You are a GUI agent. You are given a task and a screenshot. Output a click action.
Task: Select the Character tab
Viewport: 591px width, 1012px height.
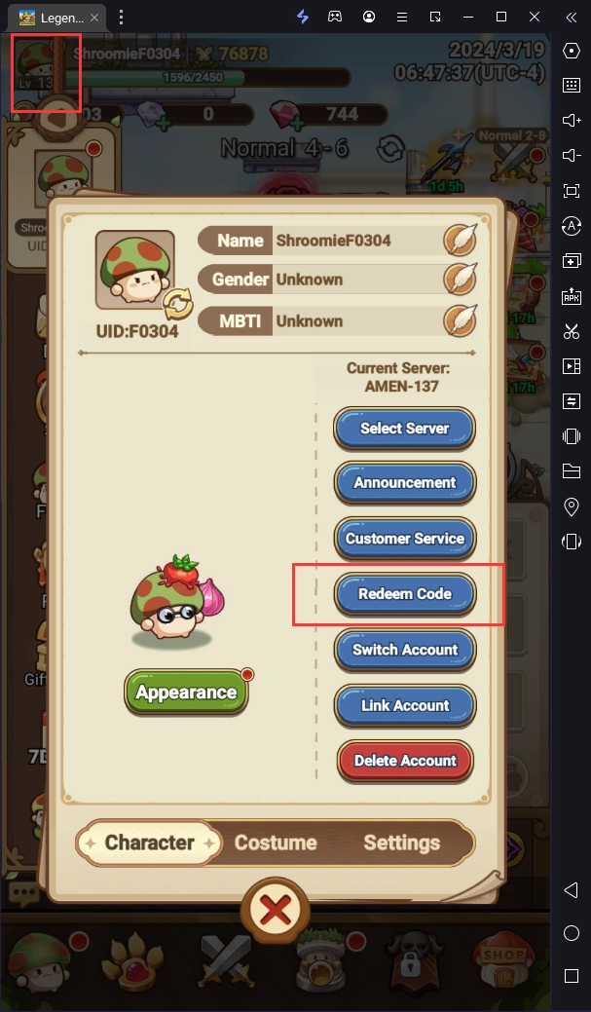[x=149, y=843]
